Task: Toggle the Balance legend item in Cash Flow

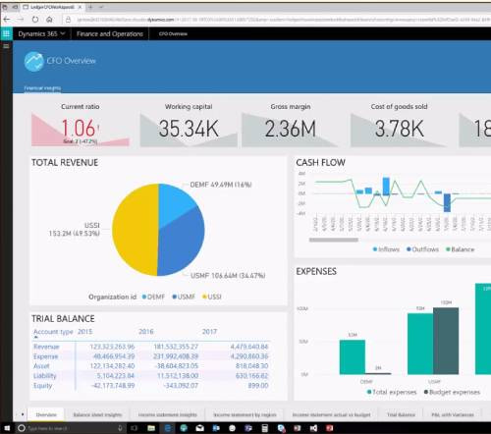Action: [x=461, y=249]
